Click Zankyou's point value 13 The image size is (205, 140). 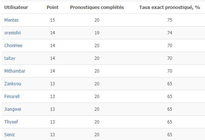(53, 84)
